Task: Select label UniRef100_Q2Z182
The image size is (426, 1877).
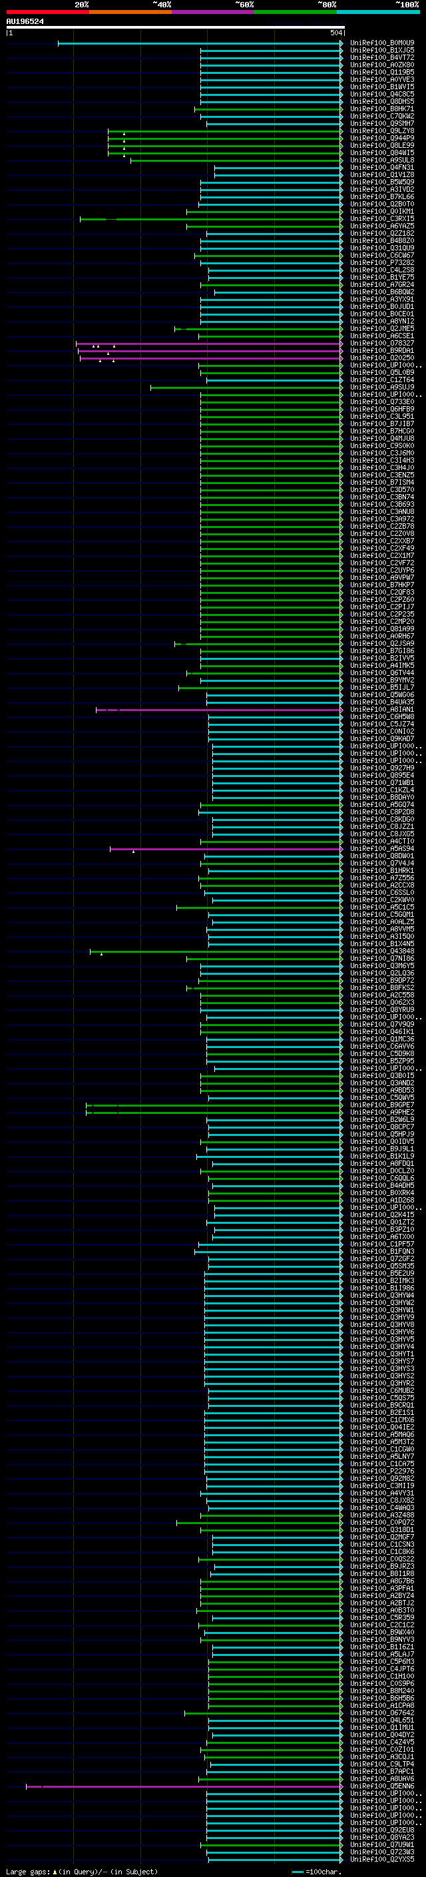Action: (382, 233)
